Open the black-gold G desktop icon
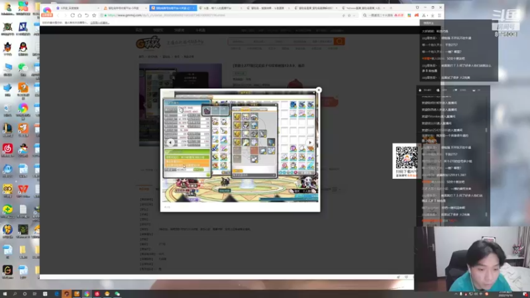 (7, 272)
